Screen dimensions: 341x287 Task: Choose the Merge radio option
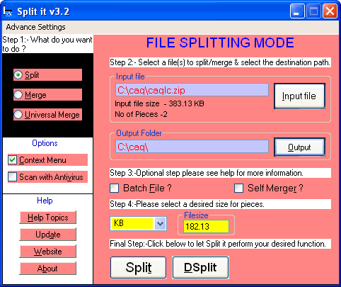pos(18,95)
